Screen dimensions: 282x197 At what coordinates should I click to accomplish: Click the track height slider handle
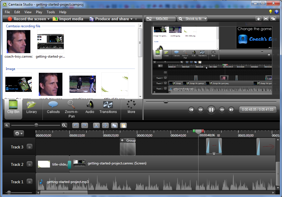pyautogui.click(x=9, y=193)
